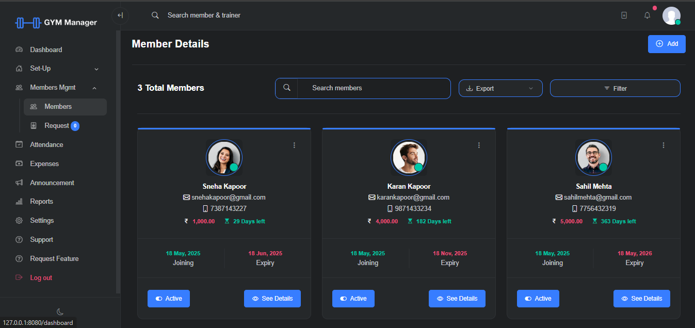695x328 pixels.
Task: Open three-dot menu on Sneha Kapoor card
Action: pos(294,145)
